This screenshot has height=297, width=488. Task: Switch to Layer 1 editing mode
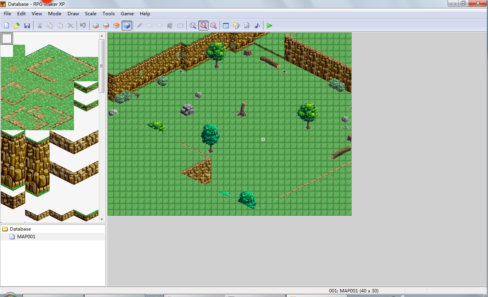[x=96, y=26]
